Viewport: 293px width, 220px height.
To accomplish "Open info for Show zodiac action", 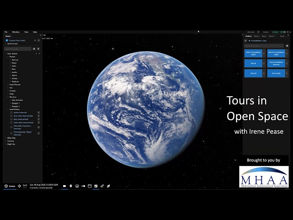I will tap(287, 73).
